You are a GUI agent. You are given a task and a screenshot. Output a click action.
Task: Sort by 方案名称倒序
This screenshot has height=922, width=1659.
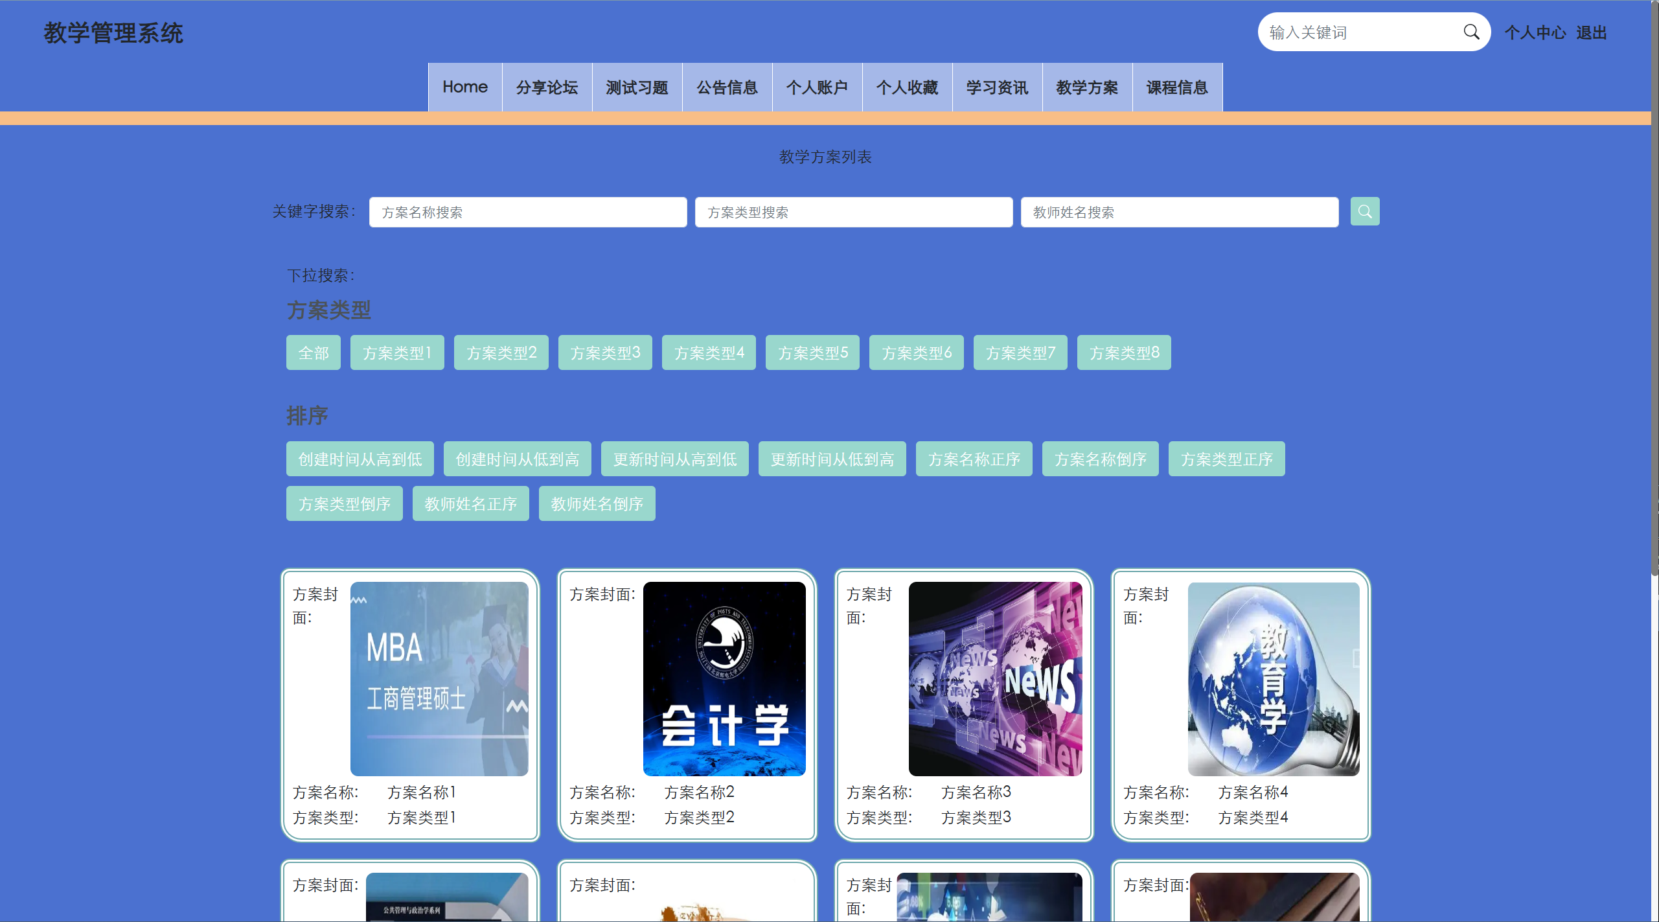click(x=1099, y=459)
